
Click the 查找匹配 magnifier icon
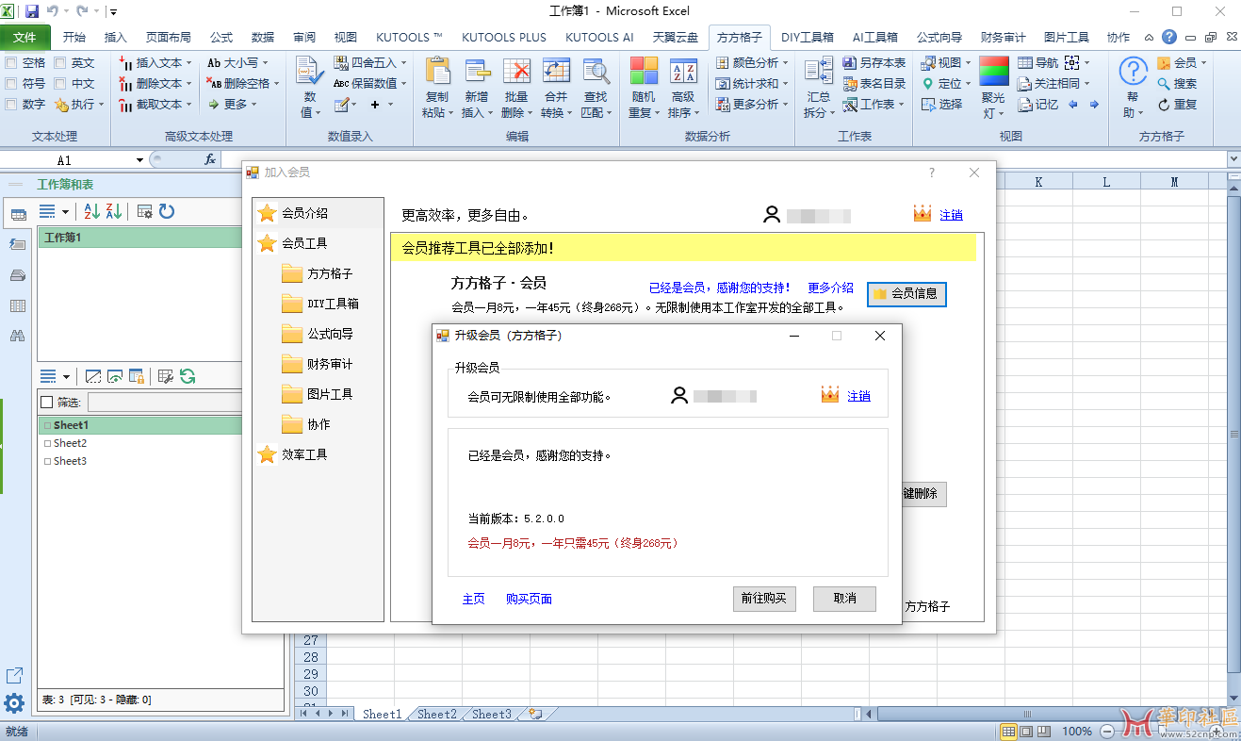click(596, 72)
